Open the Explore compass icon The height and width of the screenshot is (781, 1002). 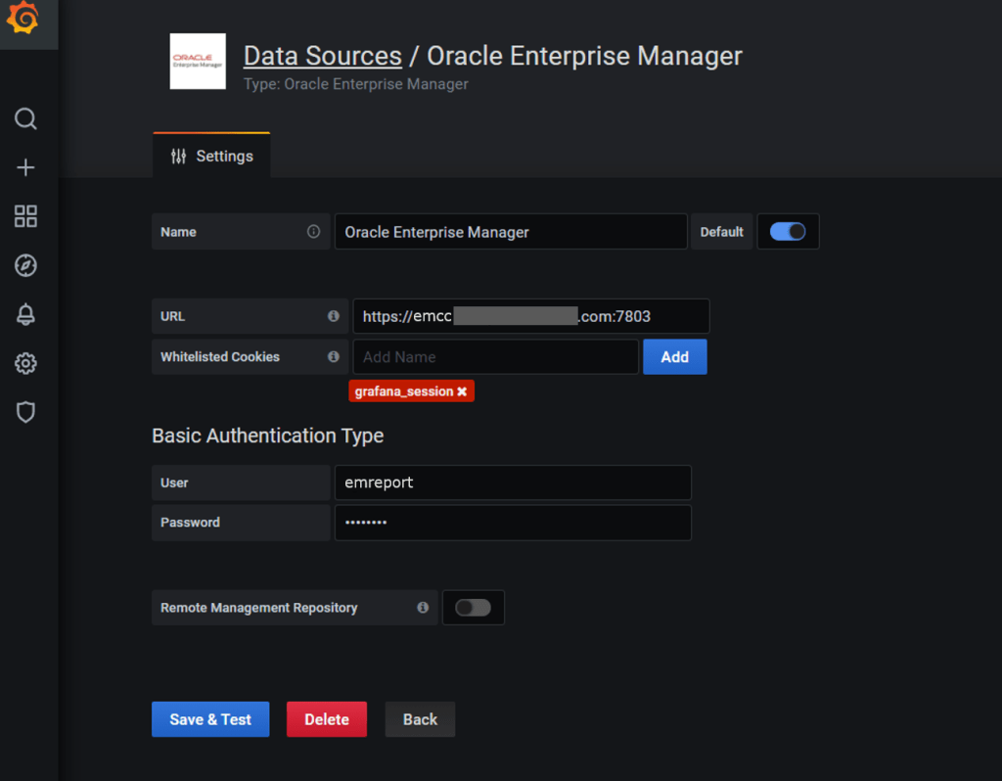pos(26,265)
